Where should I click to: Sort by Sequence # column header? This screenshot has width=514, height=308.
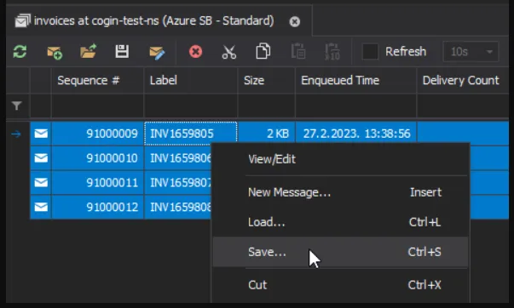pos(97,81)
